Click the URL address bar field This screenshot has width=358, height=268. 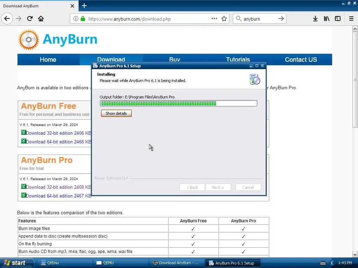tap(150, 19)
